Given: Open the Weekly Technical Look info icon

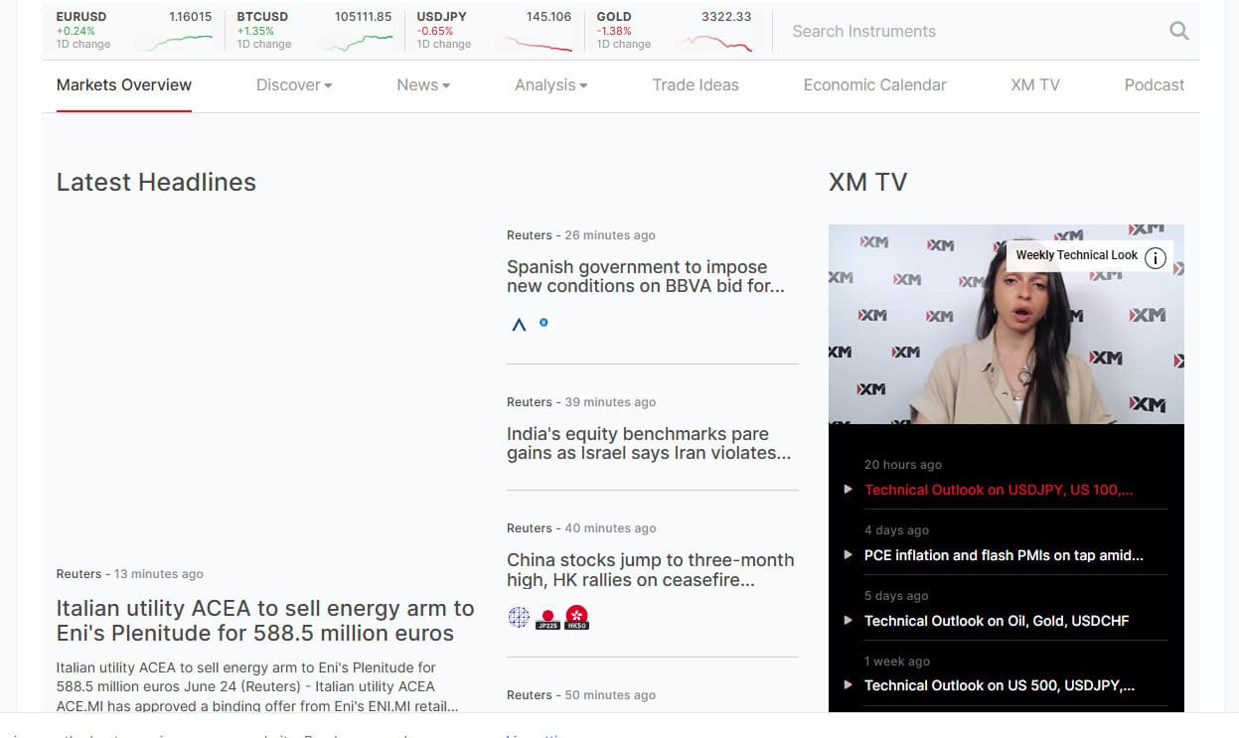Looking at the screenshot, I should tap(1155, 258).
